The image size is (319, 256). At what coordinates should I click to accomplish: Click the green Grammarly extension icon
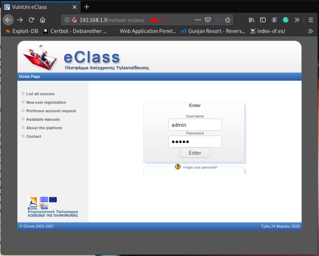(x=286, y=20)
